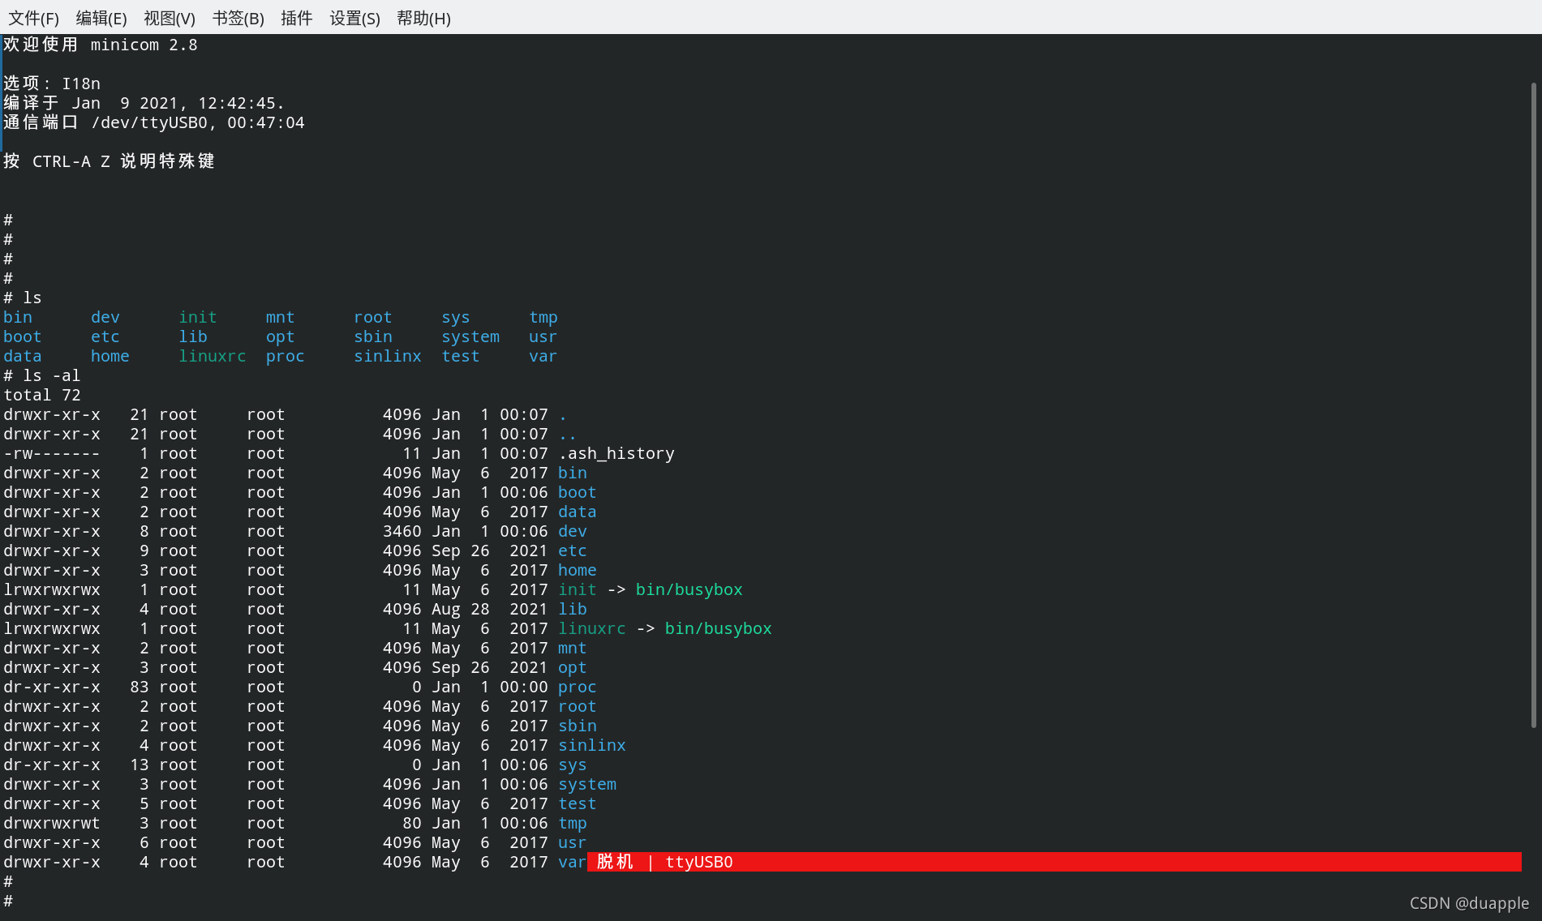
Task: Click the '3460' size on dev row
Action: (402, 531)
